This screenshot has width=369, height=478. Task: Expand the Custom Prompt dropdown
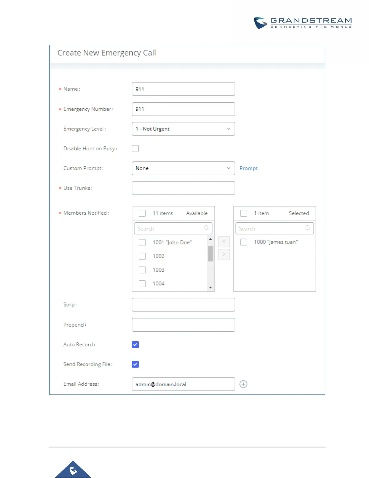183,168
